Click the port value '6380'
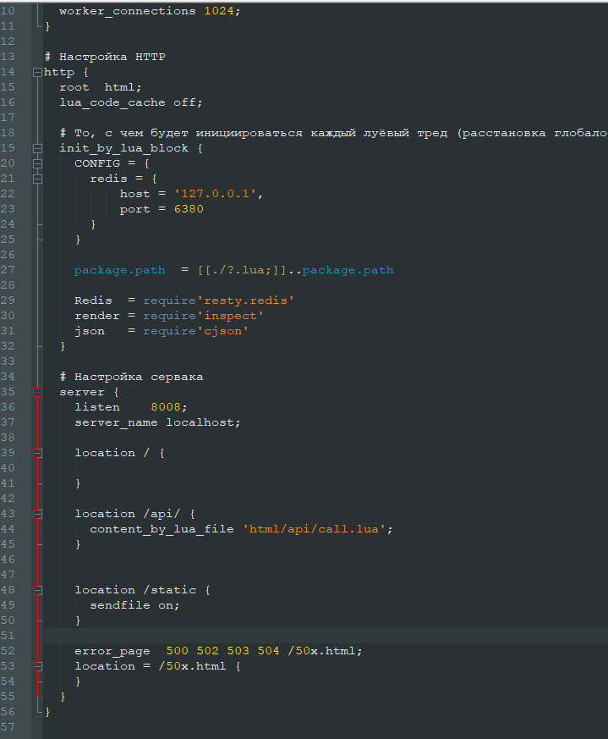Viewport: 608px width, 739px height. click(189, 209)
